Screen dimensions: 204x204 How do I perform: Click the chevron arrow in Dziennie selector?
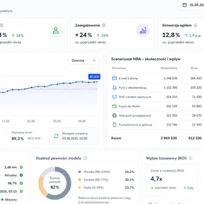click(x=94, y=60)
